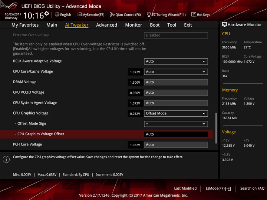267x200 pixels.
Task: Expand BCLK Aware Adaptive Voltage dropdown
Action: [176, 61]
